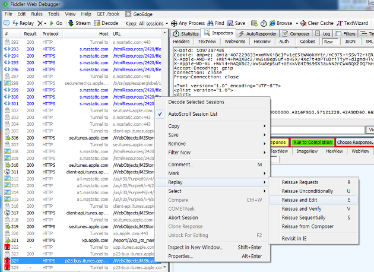Click the Replay toolbar button
The width and height of the screenshot is (374, 272).
[23, 23]
